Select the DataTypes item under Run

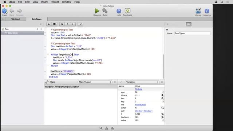[x=22, y=33]
